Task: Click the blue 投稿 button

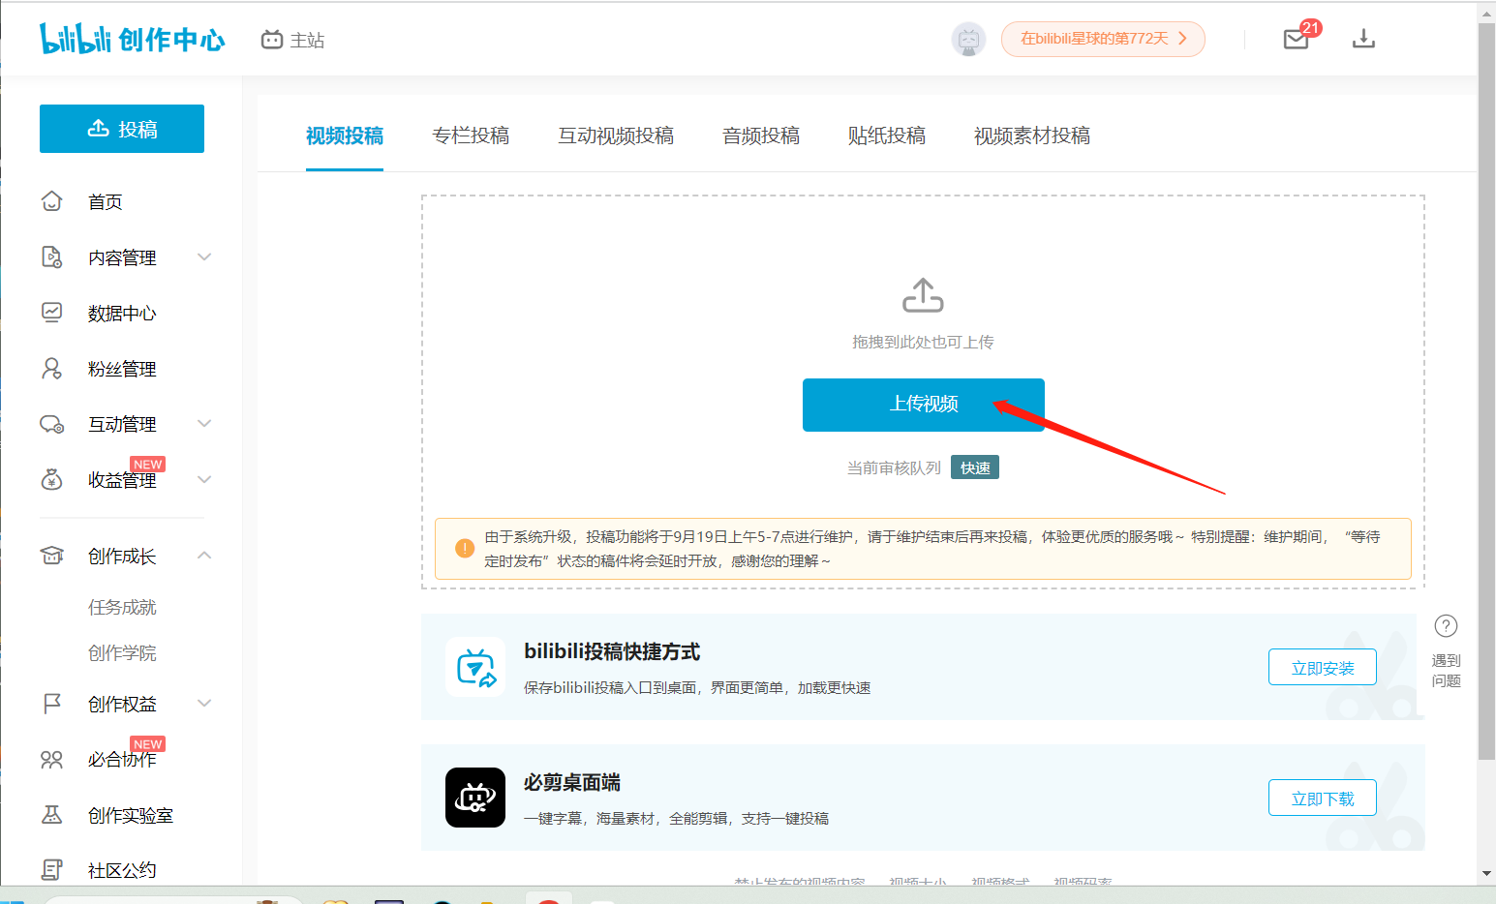Action: pos(122,129)
